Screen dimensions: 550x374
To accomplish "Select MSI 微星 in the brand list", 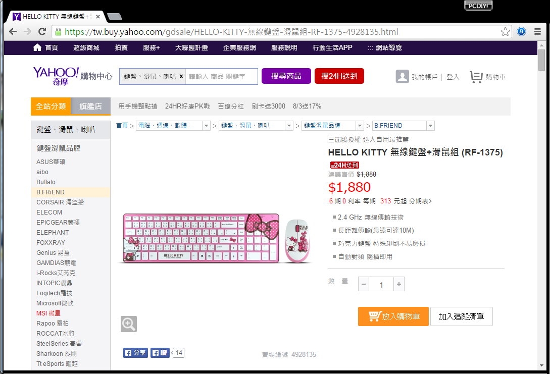I will [x=48, y=313].
